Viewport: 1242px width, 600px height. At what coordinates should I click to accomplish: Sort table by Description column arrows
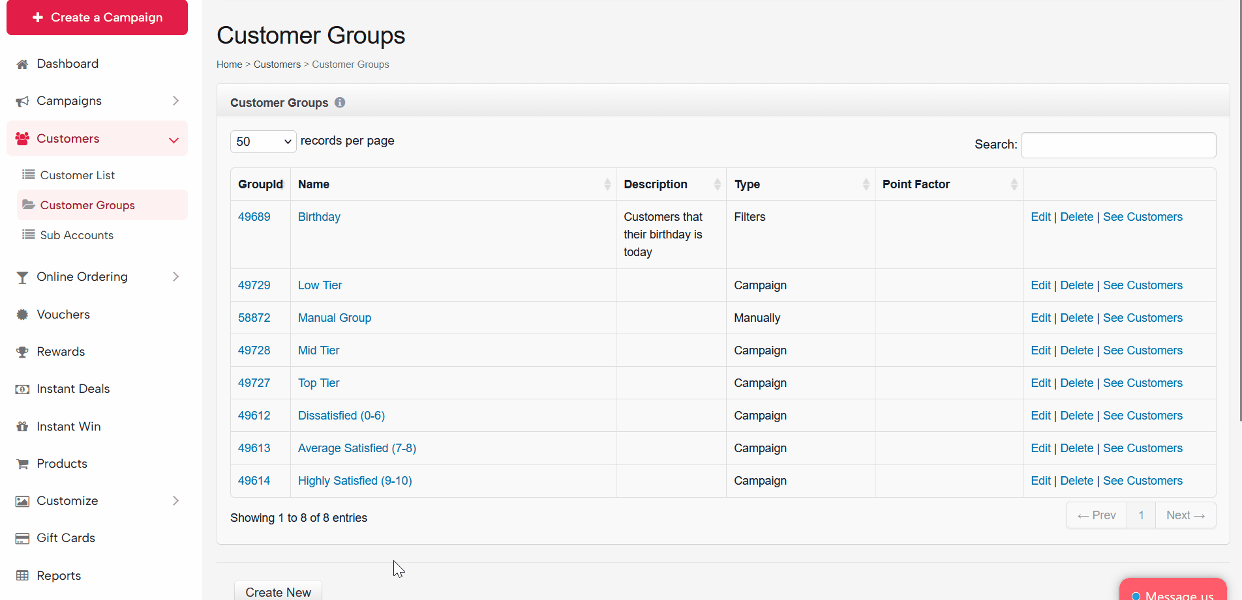(718, 184)
